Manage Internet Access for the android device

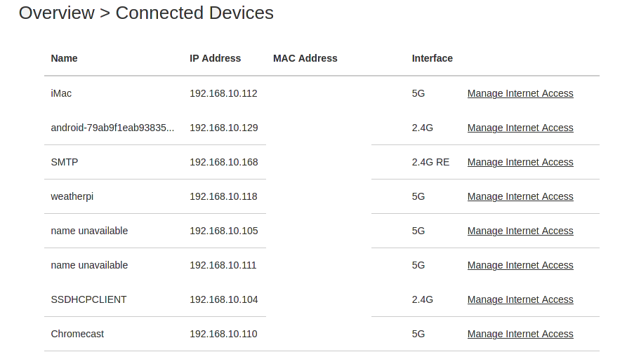pos(520,128)
